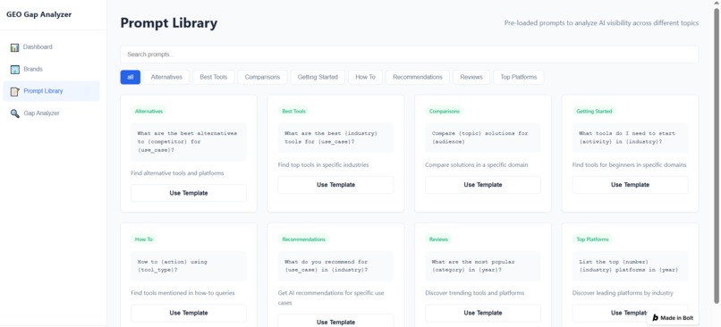Click the green Reviews card tag
Image resolution: width=721 pixels, height=327 pixels.
(438, 239)
